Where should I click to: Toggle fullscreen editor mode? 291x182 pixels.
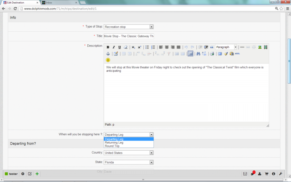tap(220, 54)
